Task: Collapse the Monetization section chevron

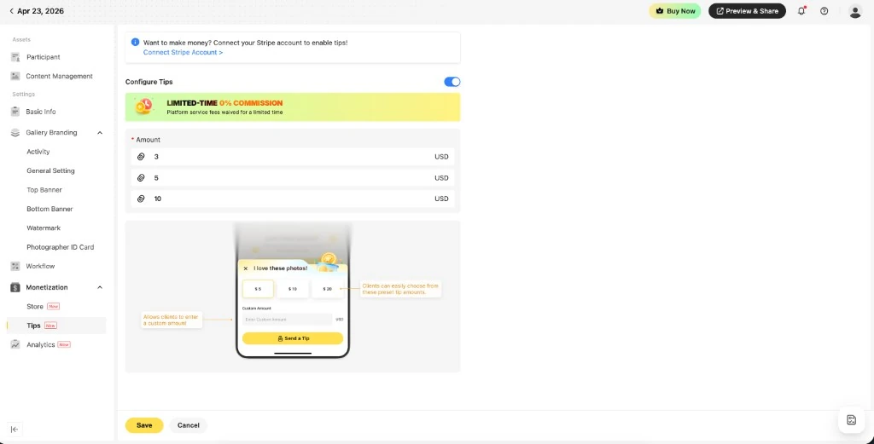Action: pos(100,288)
